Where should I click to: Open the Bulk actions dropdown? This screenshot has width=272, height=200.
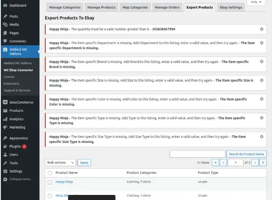click(x=60, y=162)
